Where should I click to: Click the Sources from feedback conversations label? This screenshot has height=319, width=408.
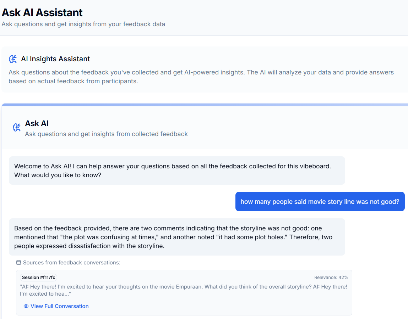72,263
